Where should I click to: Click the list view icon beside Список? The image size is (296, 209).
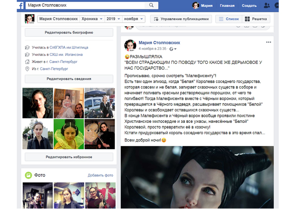221,19
